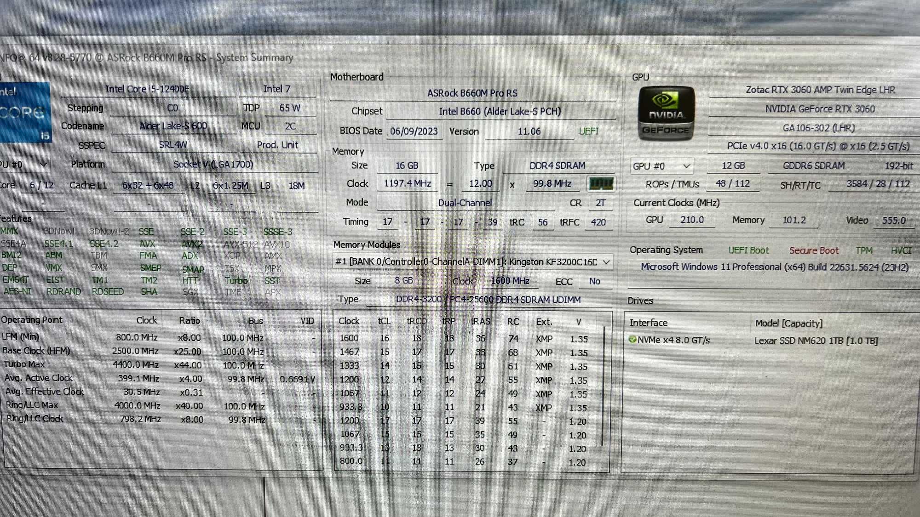Click the Model [Capacity] column header
This screenshot has width=920, height=517.
click(x=788, y=324)
